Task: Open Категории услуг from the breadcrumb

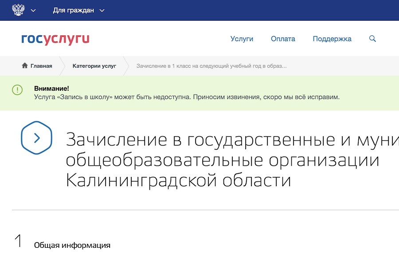Action: (94, 65)
